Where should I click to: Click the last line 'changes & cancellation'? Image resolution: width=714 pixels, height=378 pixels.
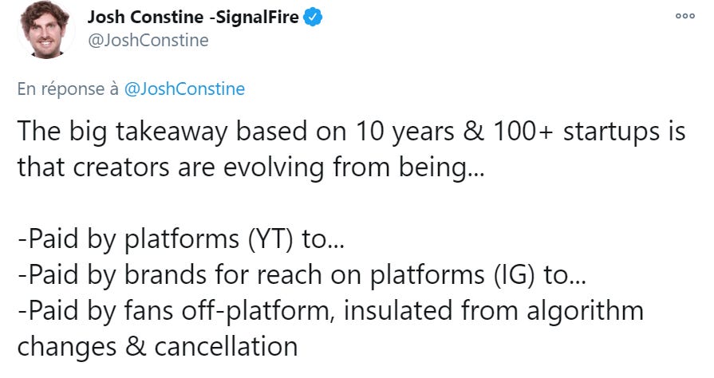(157, 347)
